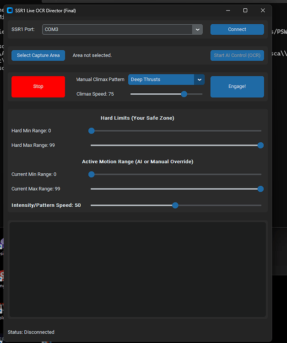Minimize the SSR1 Live OCR Director window
This screenshot has height=343, width=287.
tap(227, 11)
